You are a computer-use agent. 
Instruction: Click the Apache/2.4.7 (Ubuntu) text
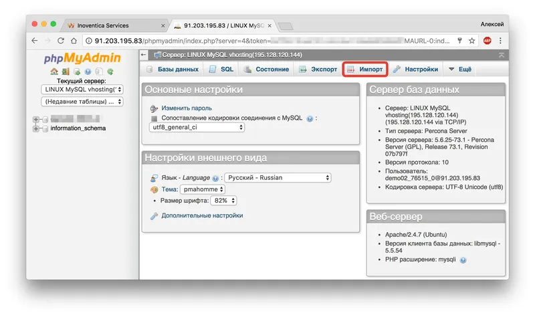point(416,235)
